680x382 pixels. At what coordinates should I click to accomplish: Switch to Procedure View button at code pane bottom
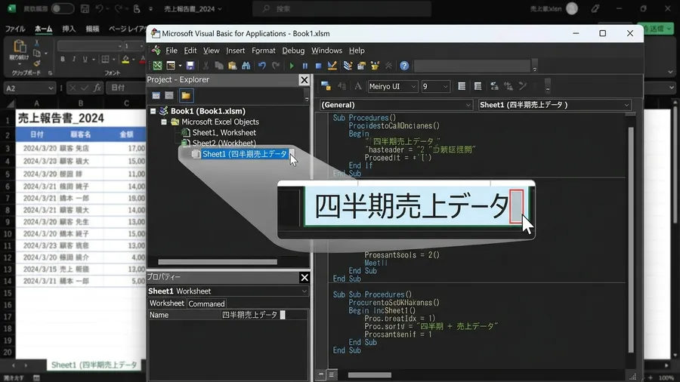pyautogui.click(x=321, y=374)
